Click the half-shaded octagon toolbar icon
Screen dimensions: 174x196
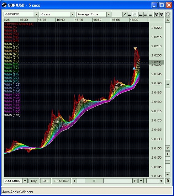(x=156, y=14)
